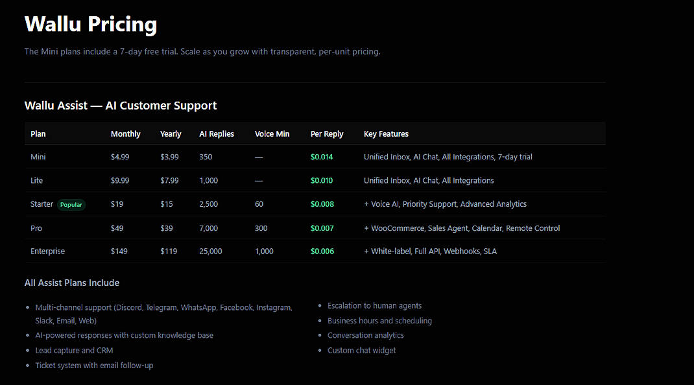Select the Lite plan name

(x=37, y=180)
